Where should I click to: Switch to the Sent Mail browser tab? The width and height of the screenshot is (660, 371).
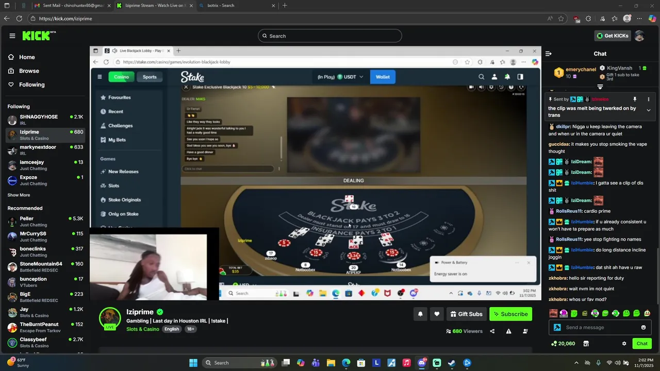pos(71,6)
